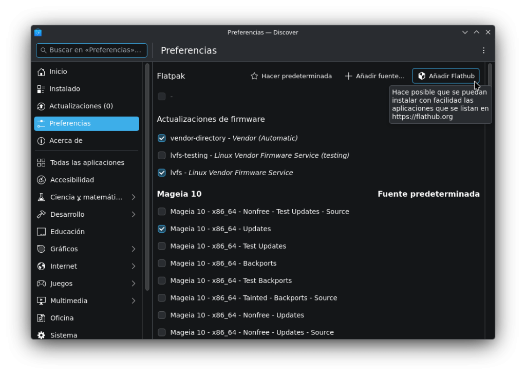The width and height of the screenshot is (526, 376).
Task: Enable Mageia Tainted Backports Source checkbox
Action: point(162,298)
